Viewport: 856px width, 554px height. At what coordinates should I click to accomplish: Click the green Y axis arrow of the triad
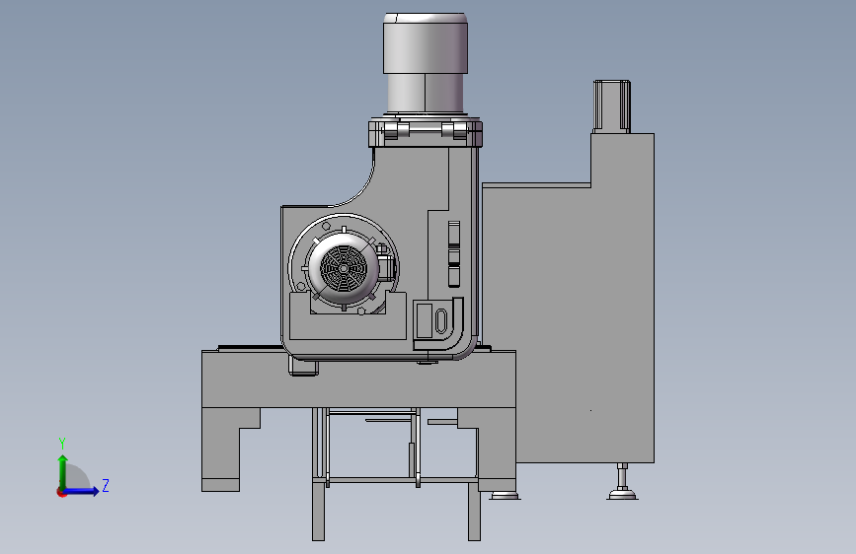63,471
